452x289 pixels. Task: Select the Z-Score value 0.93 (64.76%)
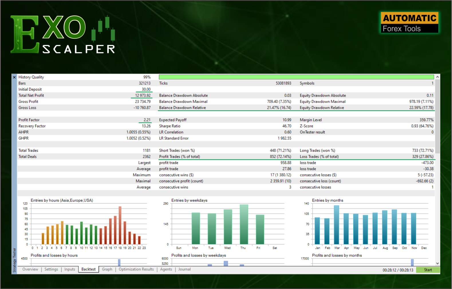[x=422, y=126]
